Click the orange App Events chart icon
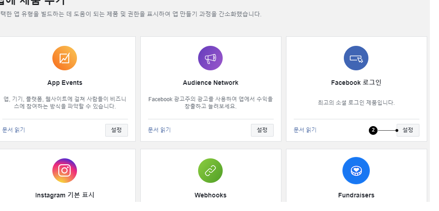 (65, 58)
